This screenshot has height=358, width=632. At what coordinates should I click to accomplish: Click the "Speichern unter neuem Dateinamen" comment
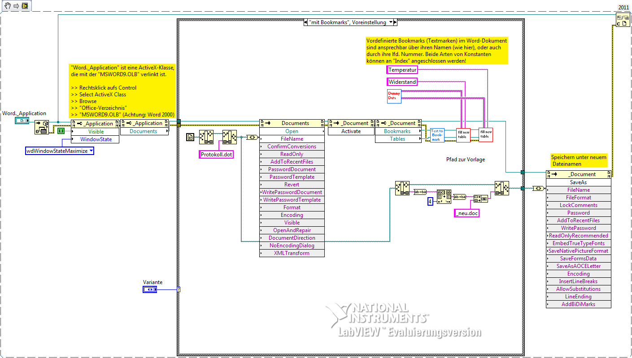tap(579, 160)
